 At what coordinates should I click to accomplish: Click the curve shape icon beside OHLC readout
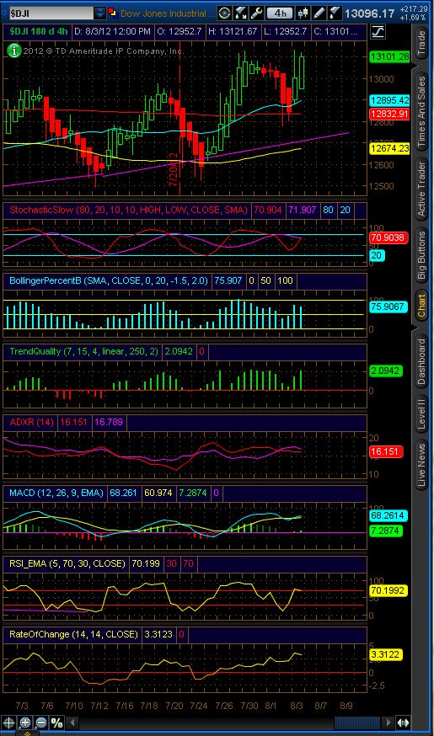tap(378, 32)
